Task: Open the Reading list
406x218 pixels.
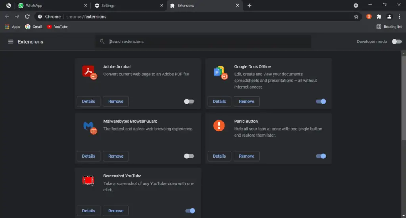Action: (389, 27)
